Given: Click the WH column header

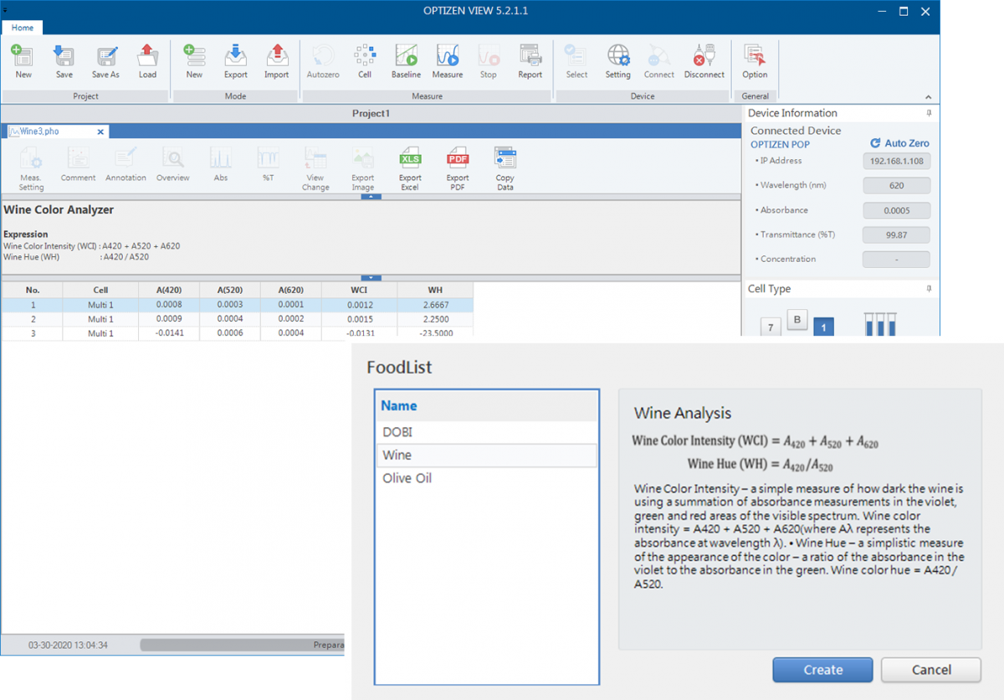Looking at the screenshot, I should [x=435, y=290].
